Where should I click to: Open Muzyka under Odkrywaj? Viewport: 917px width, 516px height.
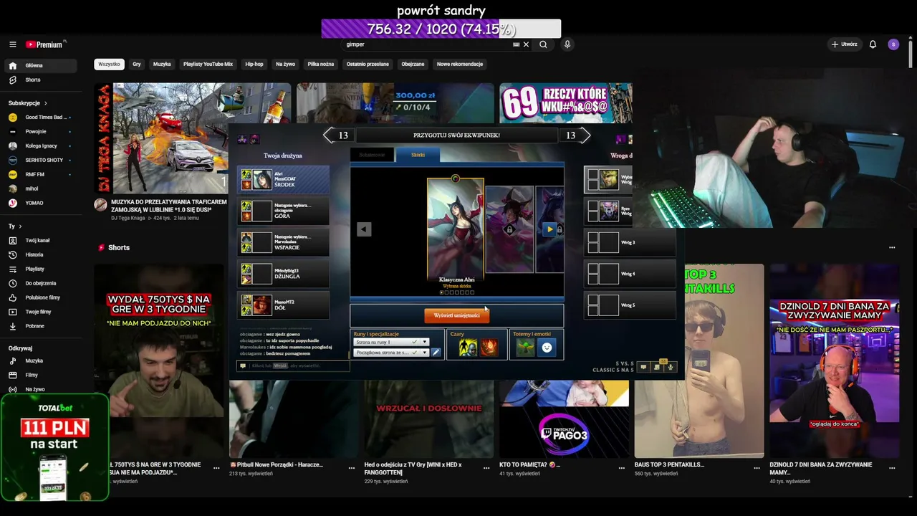[x=40, y=361]
